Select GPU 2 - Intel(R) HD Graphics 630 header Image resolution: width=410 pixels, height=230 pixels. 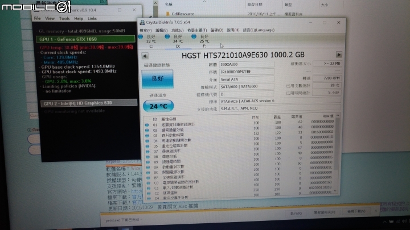(89, 103)
